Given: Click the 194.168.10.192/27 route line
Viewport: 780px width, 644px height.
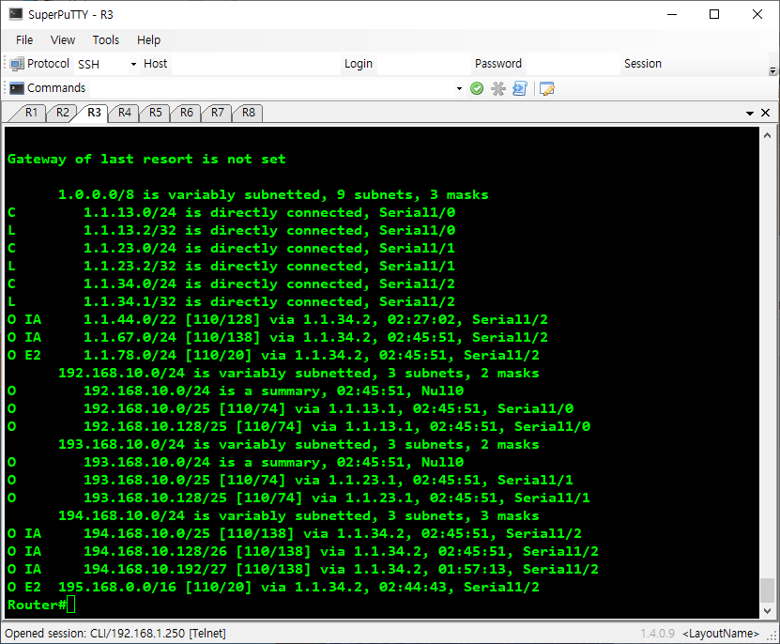Looking at the screenshot, I should 303,569.
